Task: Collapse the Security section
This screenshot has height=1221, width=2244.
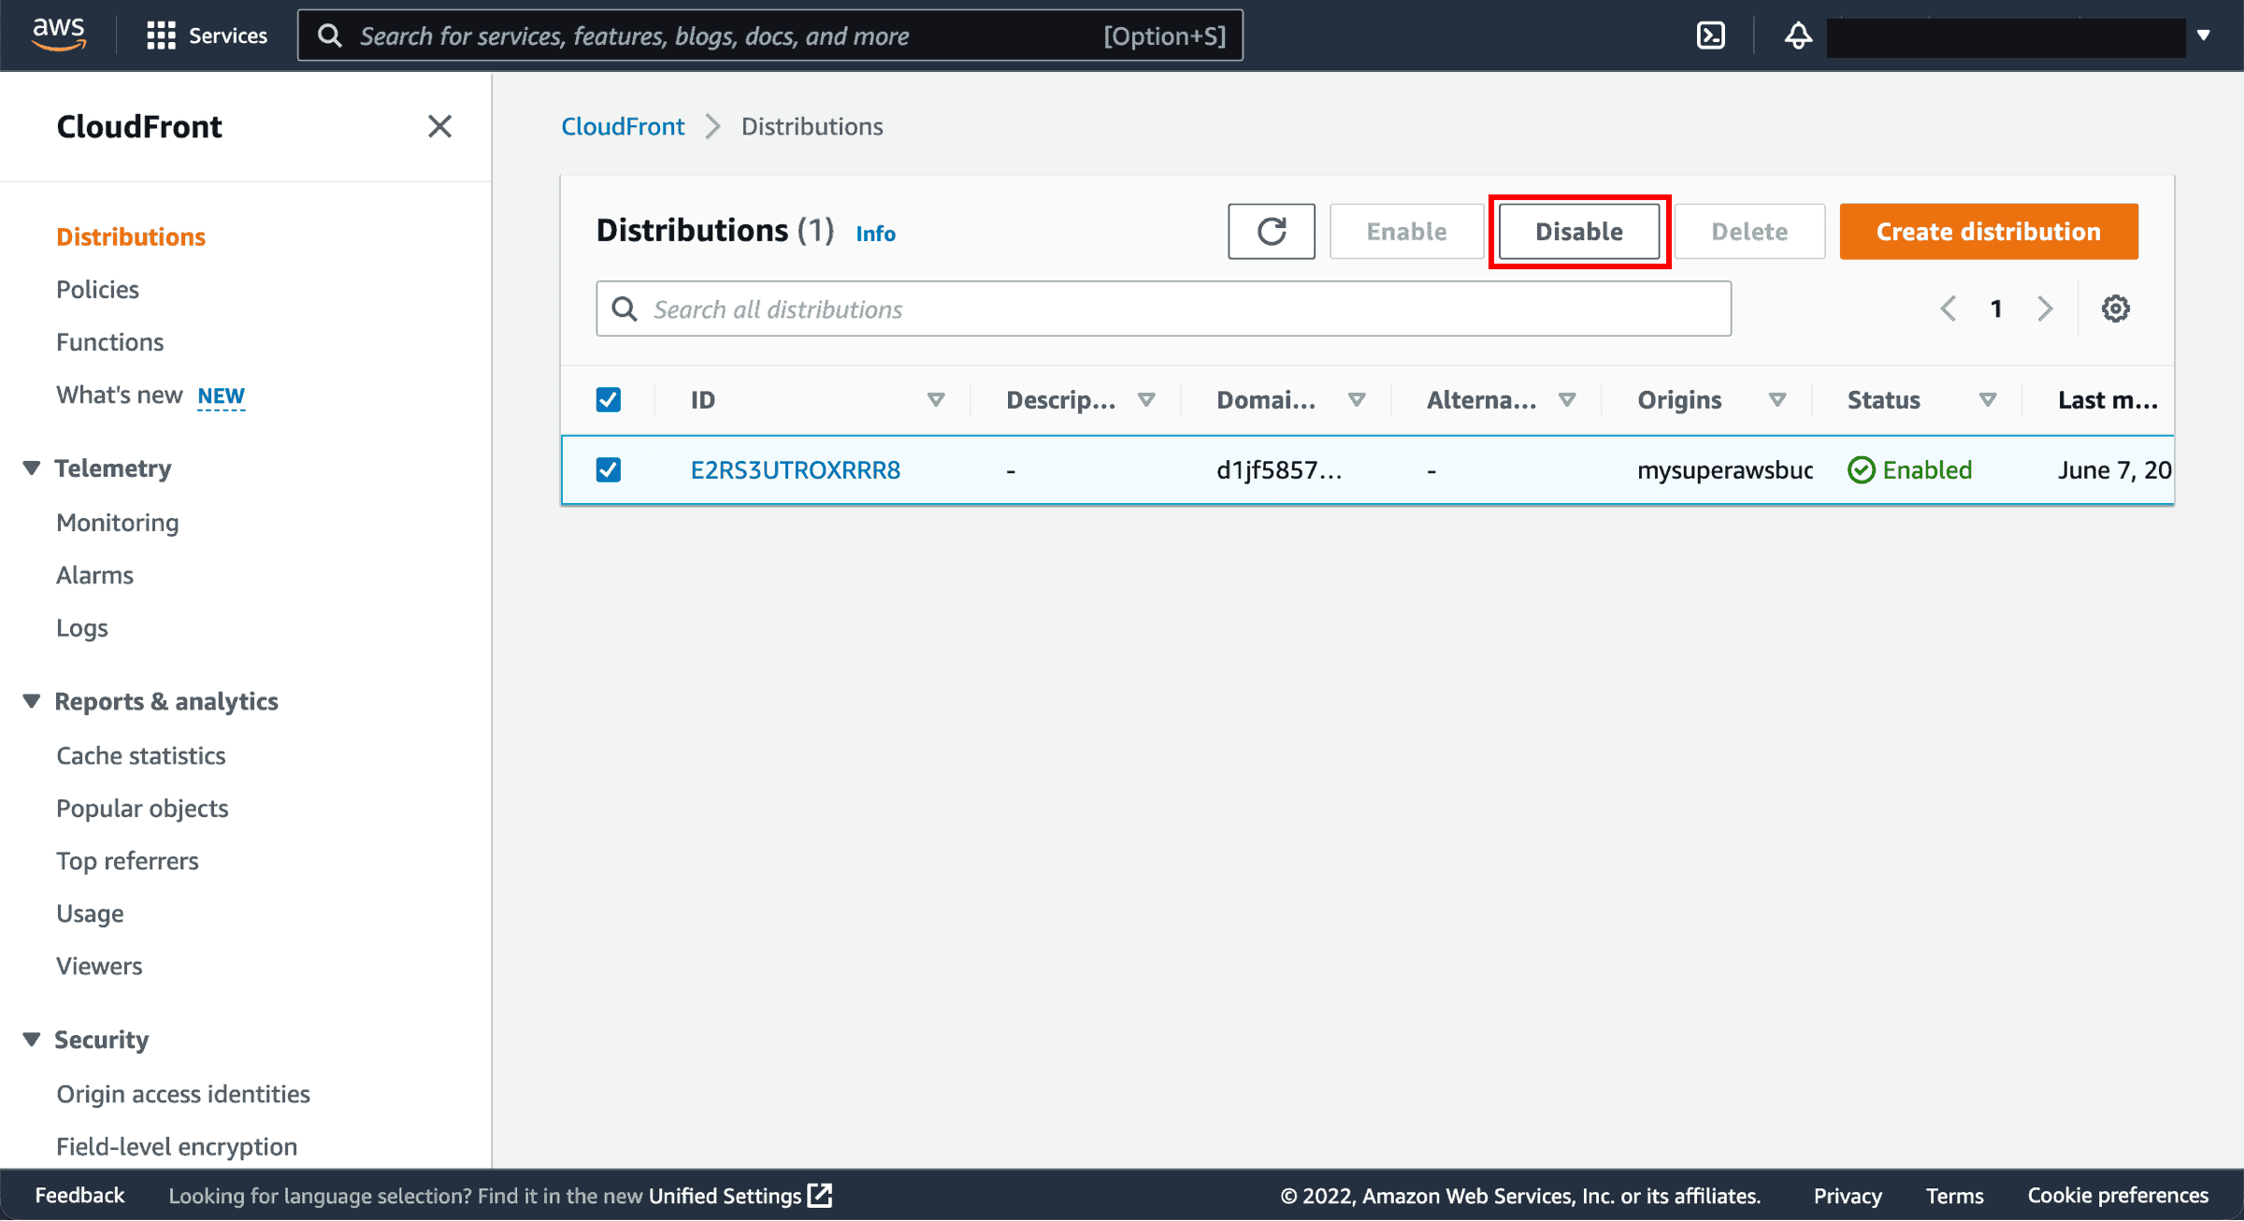Action: [32, 1040]
